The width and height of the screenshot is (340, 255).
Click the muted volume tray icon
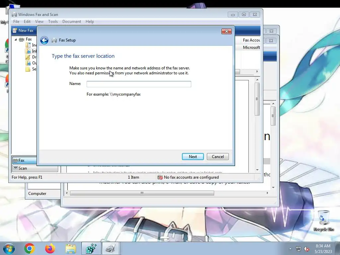[x=306, y=249]
